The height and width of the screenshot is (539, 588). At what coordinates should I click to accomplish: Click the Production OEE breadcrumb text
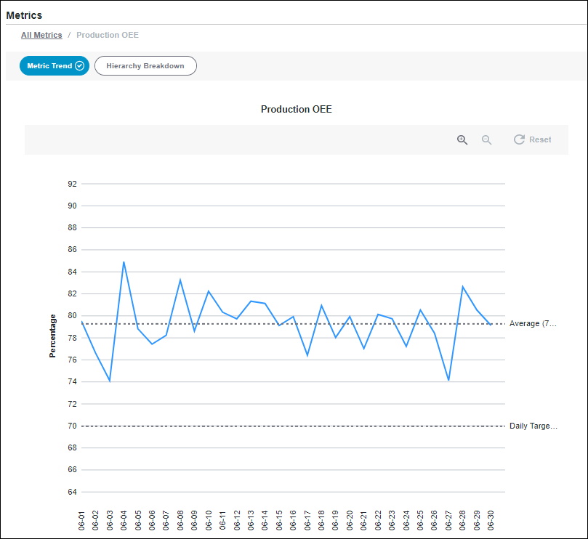click(108, 35)
